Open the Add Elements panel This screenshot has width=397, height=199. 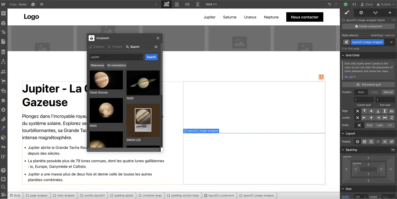[x=3, y=13]
